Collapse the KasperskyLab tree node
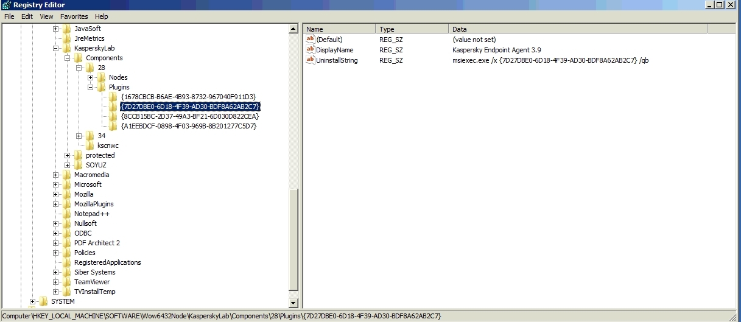Viewport: 741px width, 322px height. tap(56, 48)
